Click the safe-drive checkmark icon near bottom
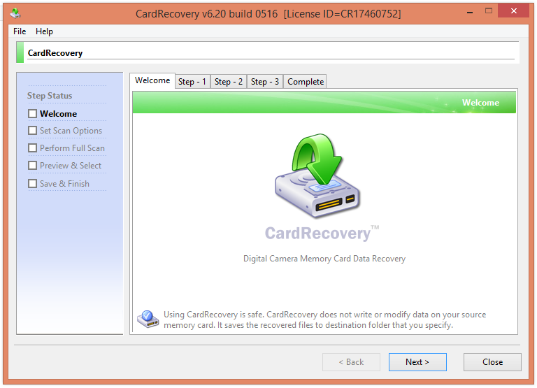The width and height of the screenshot is (537, 388). [148, 319]
